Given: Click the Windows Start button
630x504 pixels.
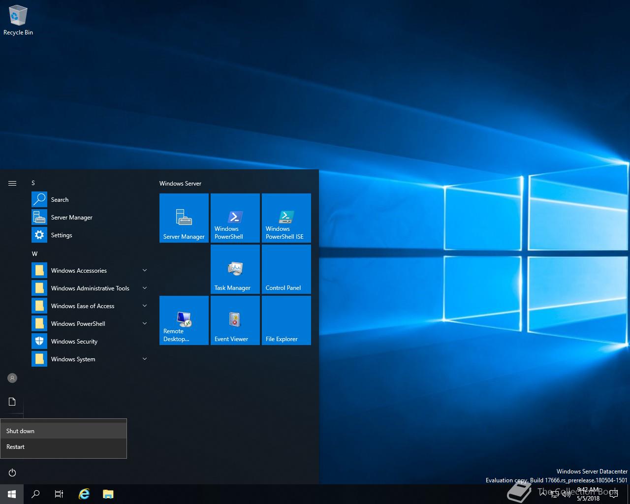Looking at the screenshot, I should coord(12,494).
